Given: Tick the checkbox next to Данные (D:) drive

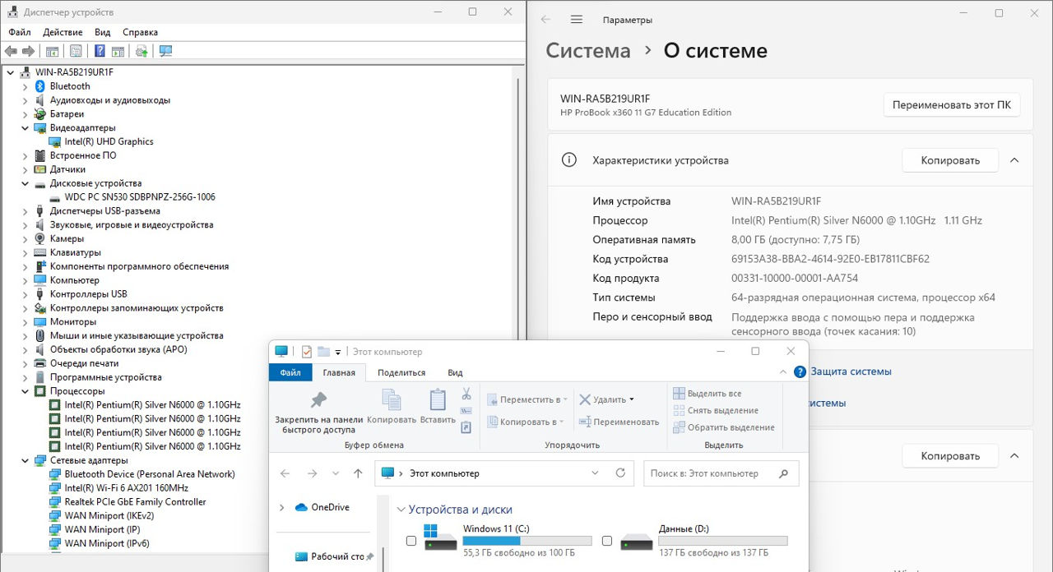Looking at the screenshot, I should [607, 541].
